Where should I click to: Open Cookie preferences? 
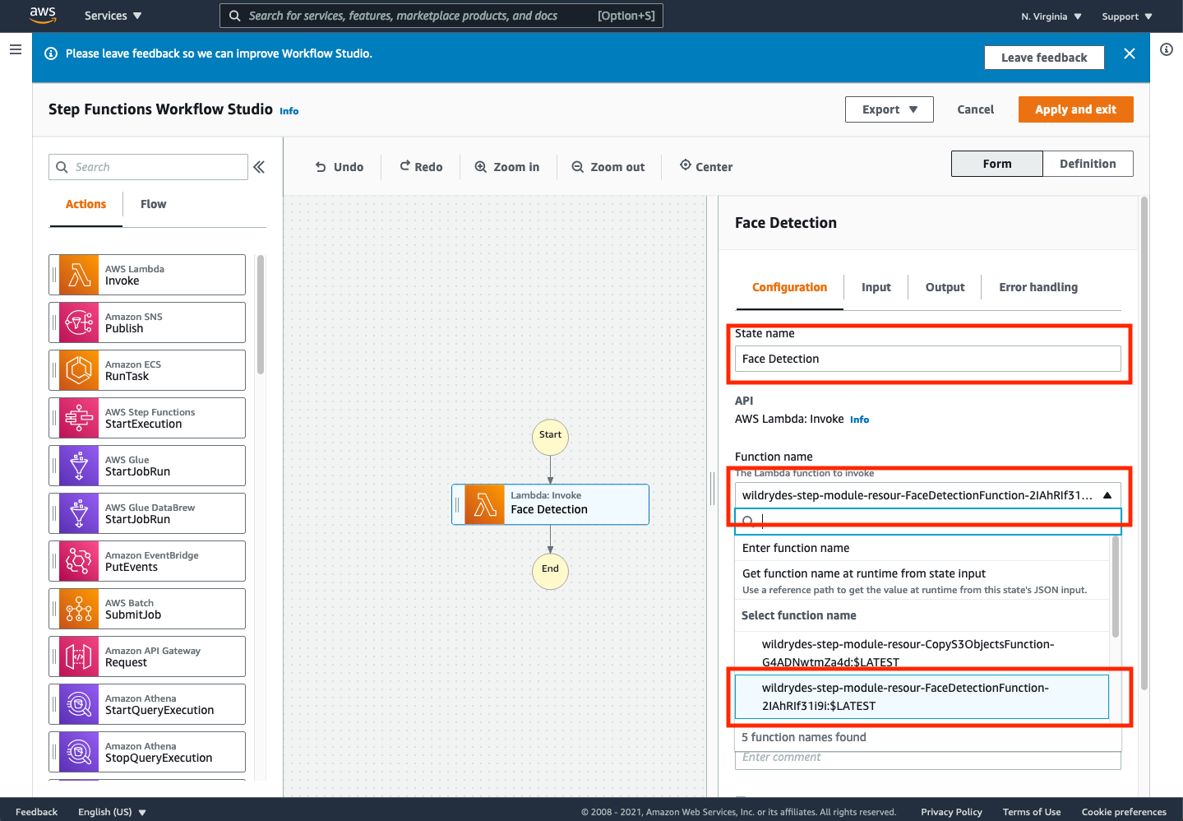click(1124, 812)
